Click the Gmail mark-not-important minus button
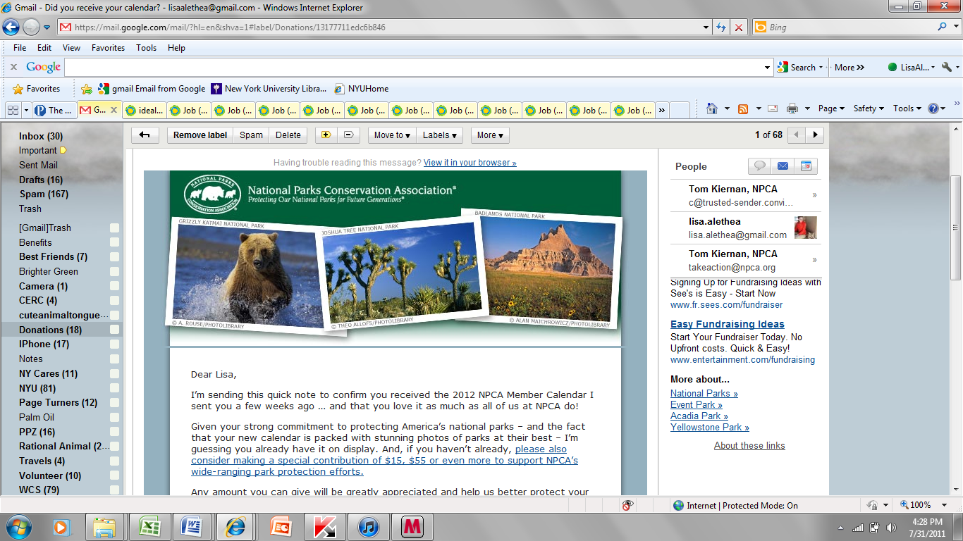This screenshot has height=541, width=963. coord(348,135)
